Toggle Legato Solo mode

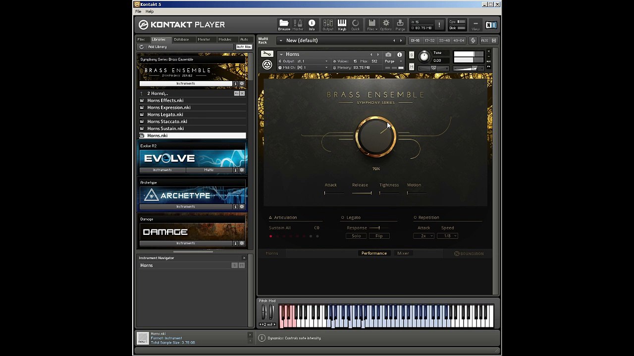point(356,236)
